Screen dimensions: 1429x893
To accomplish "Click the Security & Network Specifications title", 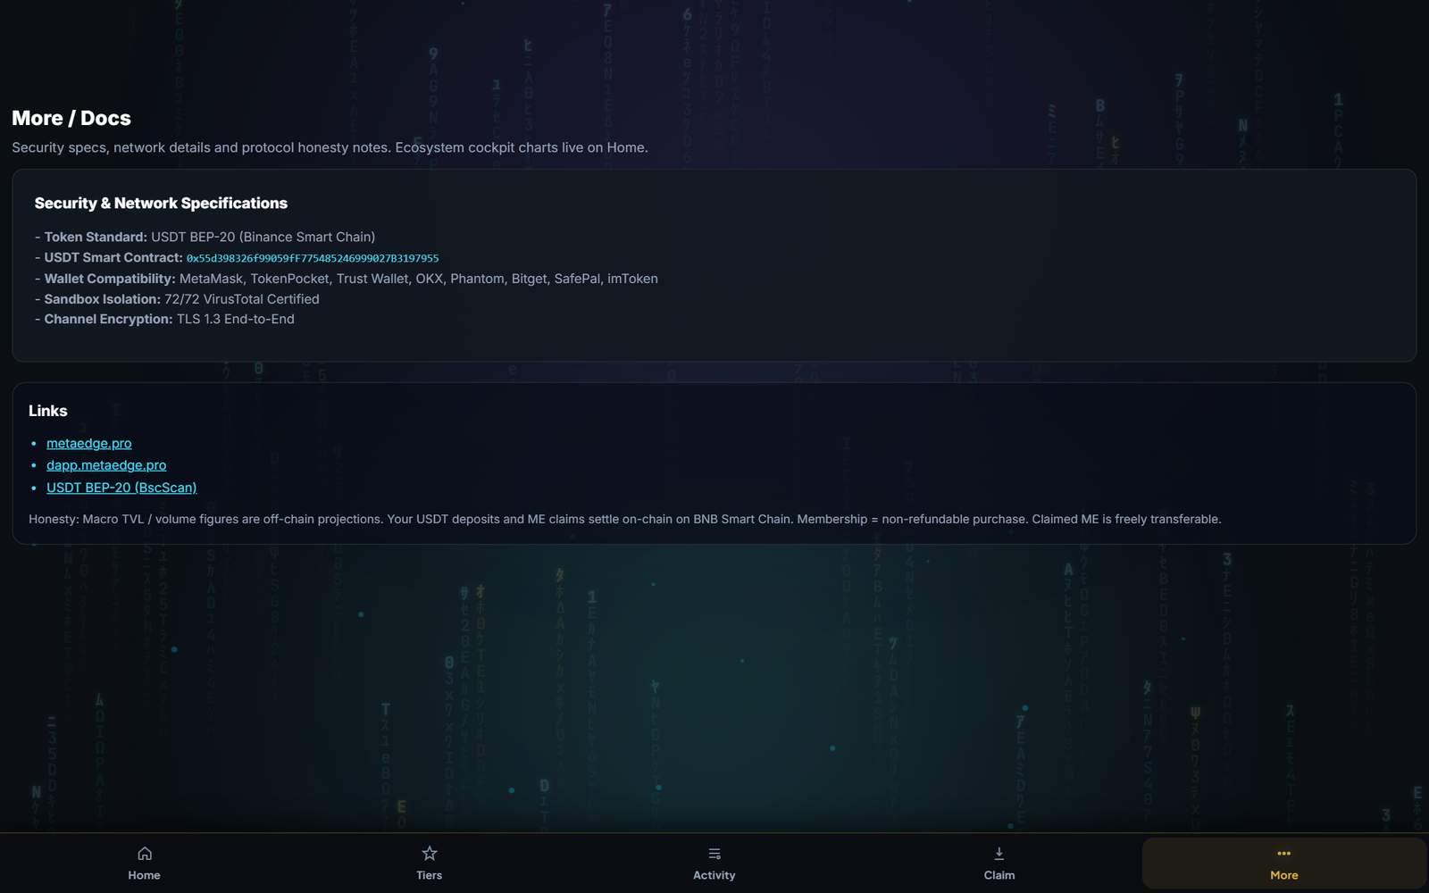I will tap(161, 204).
